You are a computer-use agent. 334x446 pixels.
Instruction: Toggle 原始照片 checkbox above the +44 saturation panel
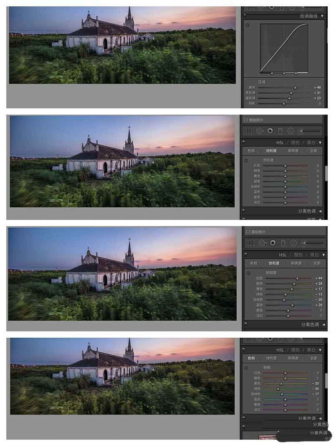248,232
